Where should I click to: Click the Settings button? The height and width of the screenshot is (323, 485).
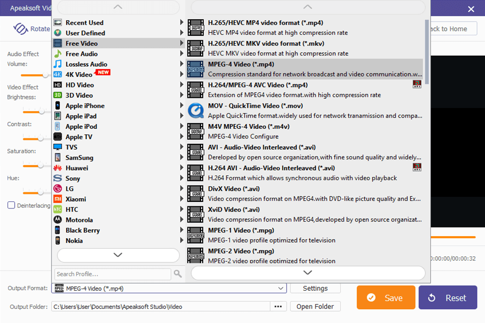[315, 288]
